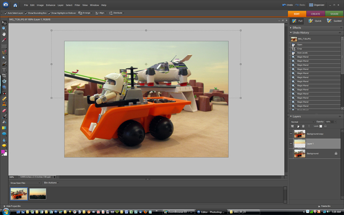Select the Horizontal Type tool
Screen dimensions: 344x215
tap(4, 70)
